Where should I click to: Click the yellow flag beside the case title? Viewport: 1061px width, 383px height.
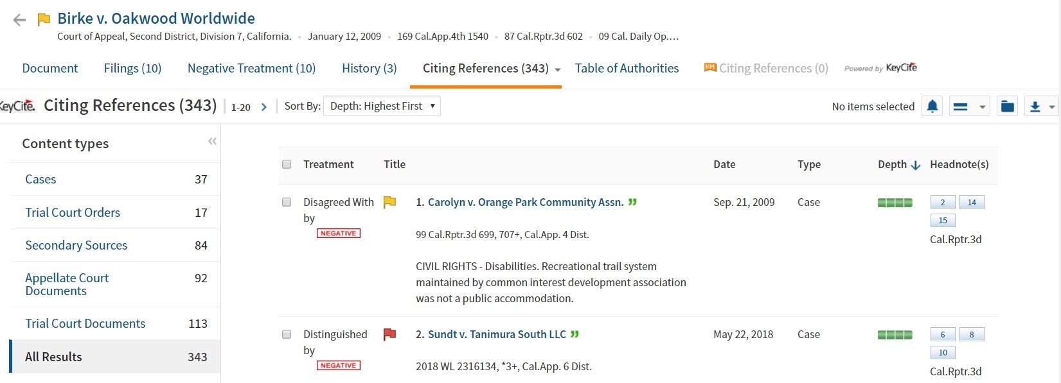[x=44, y=19]
